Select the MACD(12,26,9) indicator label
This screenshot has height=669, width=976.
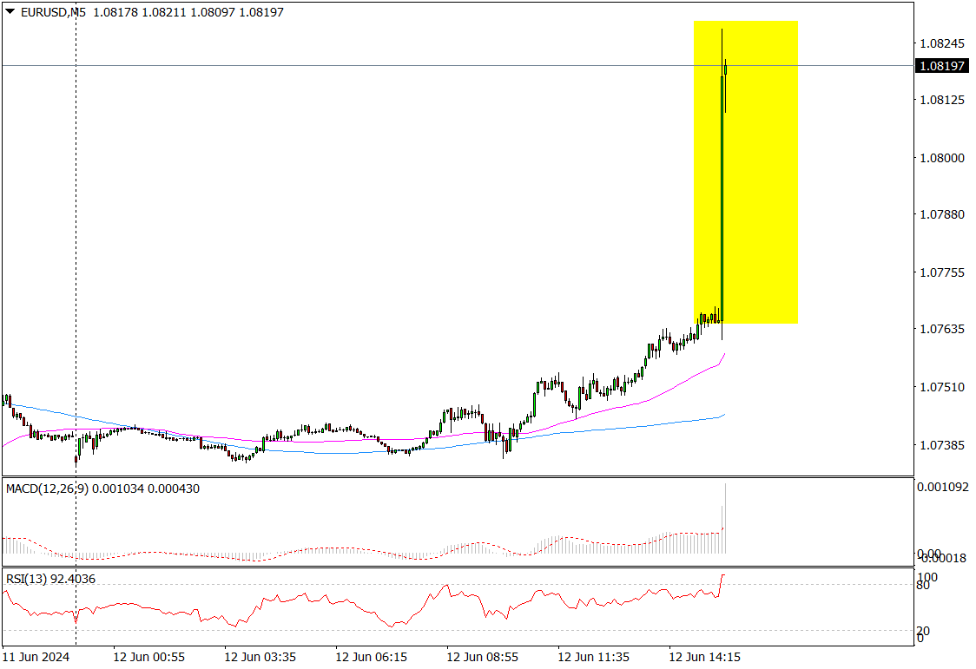[x=102, y=489]
